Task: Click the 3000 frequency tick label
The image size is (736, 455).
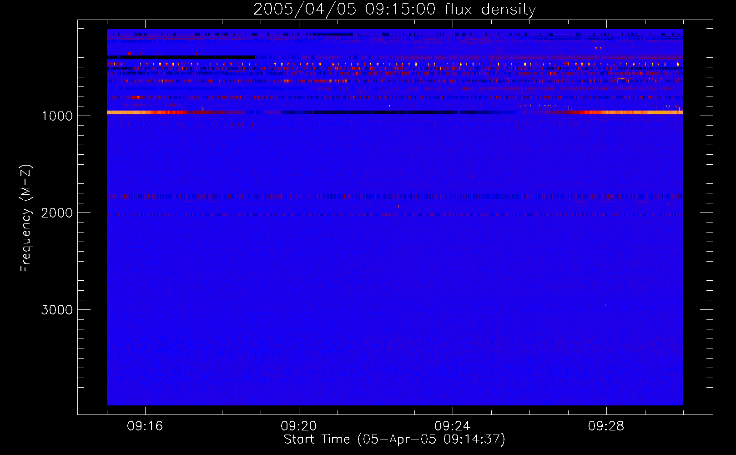Action: (x=57, y=309)
